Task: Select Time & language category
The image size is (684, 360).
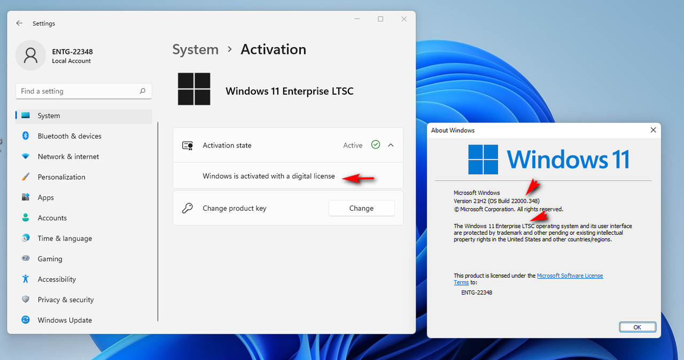Action: coord(84,238)
